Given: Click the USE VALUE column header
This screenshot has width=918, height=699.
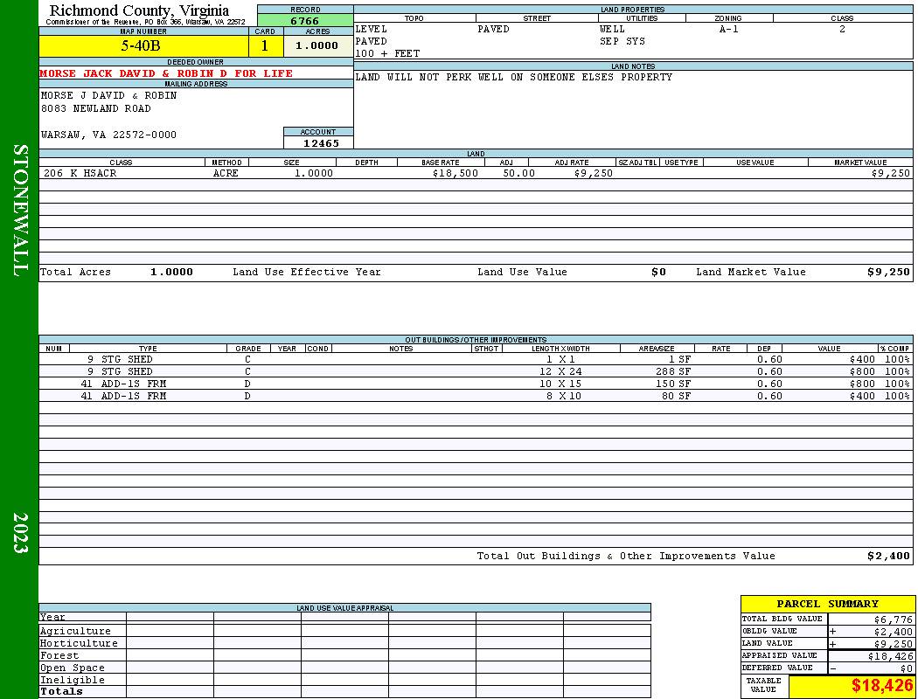Looking at the screenshot, I should tap(755, 163).
